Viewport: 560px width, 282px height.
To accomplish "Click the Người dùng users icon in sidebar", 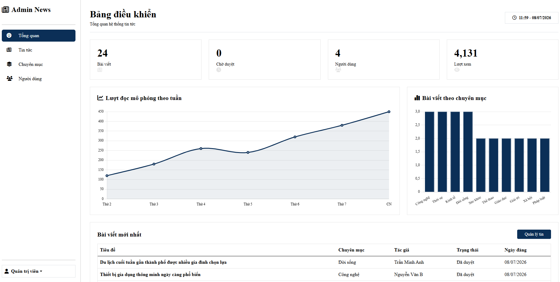I will coord(10,78).
